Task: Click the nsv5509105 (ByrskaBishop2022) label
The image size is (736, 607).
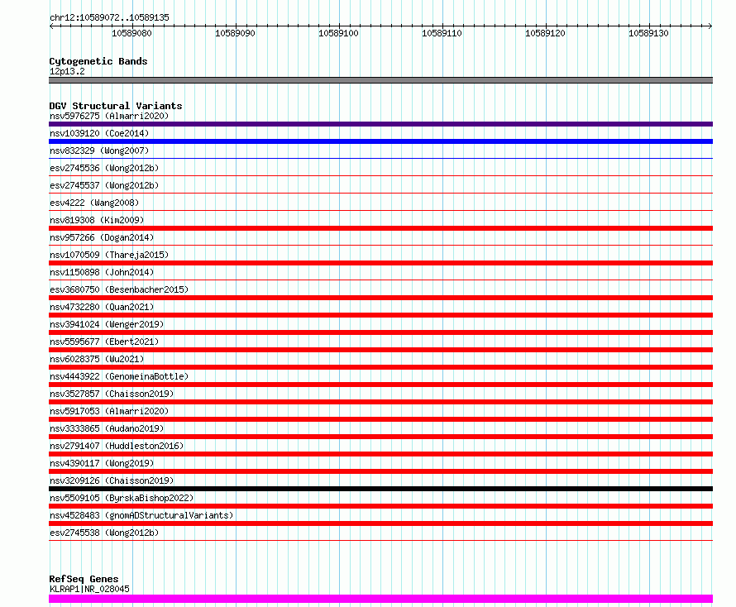Action: (x=122, y=498)
